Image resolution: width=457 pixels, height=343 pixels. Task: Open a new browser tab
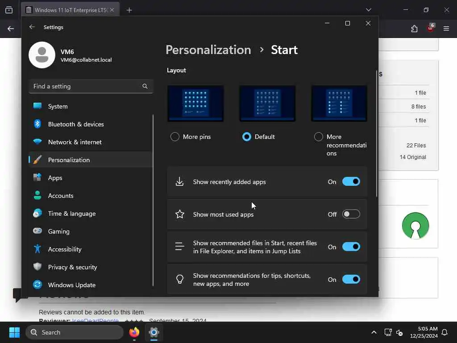tap(129, 10)
